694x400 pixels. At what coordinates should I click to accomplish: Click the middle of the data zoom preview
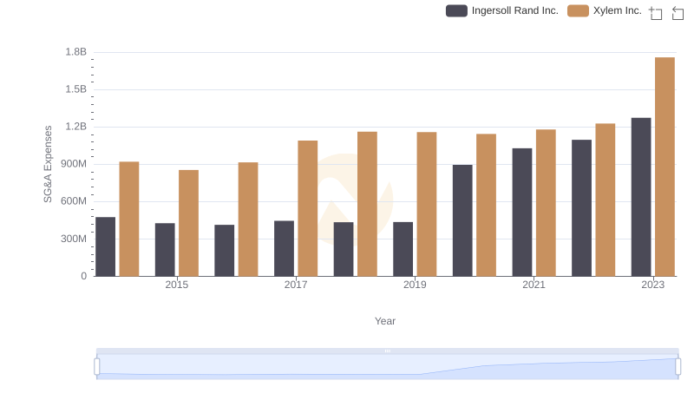(387, 367)
